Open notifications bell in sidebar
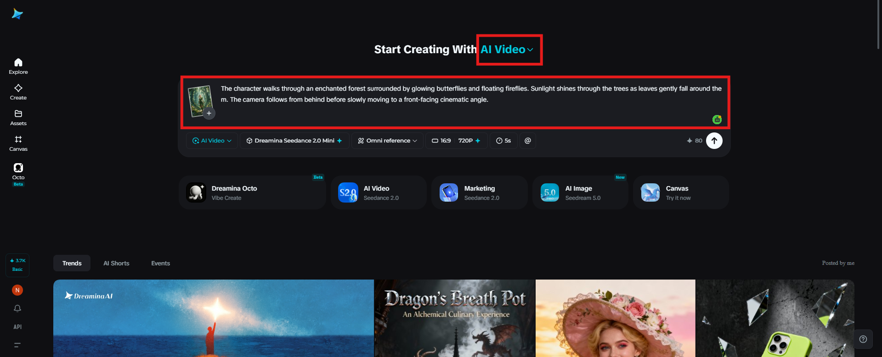This screenshot has width=882, height=357. click(x=17, y=308)
